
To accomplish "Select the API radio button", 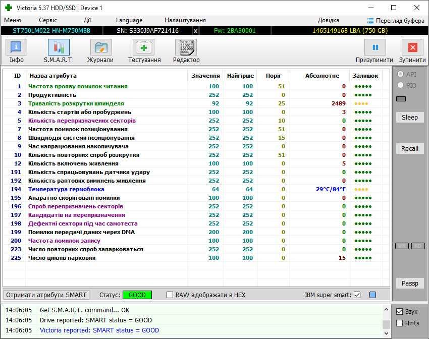I will point(400,74).
